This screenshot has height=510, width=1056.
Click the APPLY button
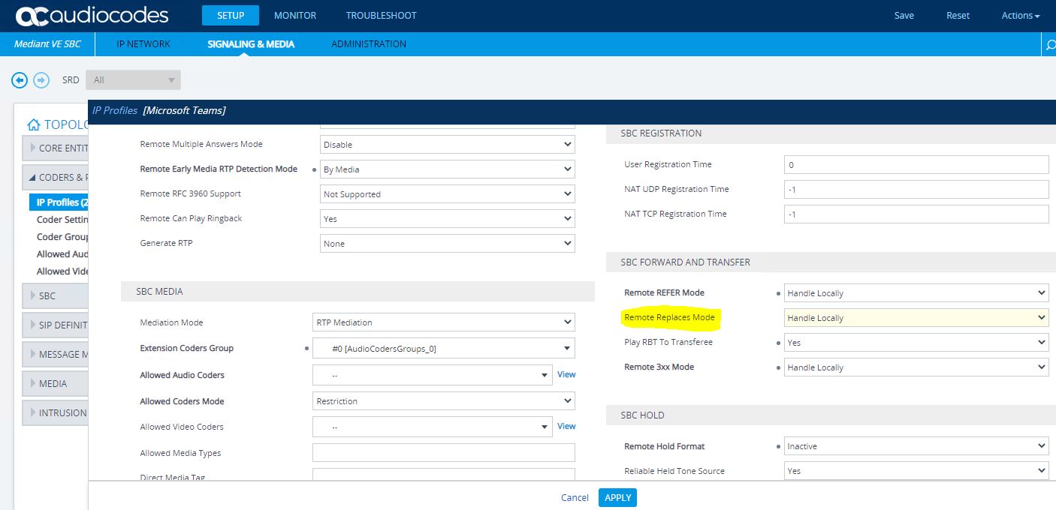pyautogui.click(x=617, y=497)
